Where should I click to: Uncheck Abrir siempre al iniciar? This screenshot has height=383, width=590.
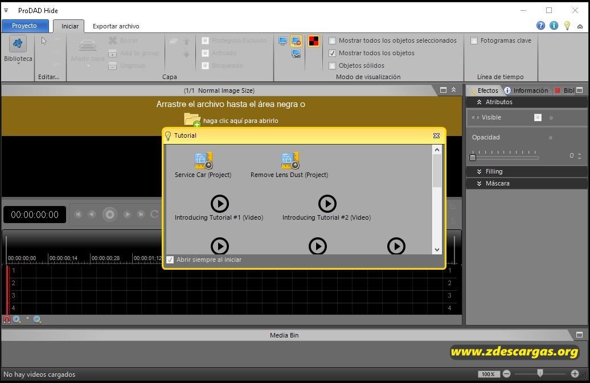tap(170, 260)
